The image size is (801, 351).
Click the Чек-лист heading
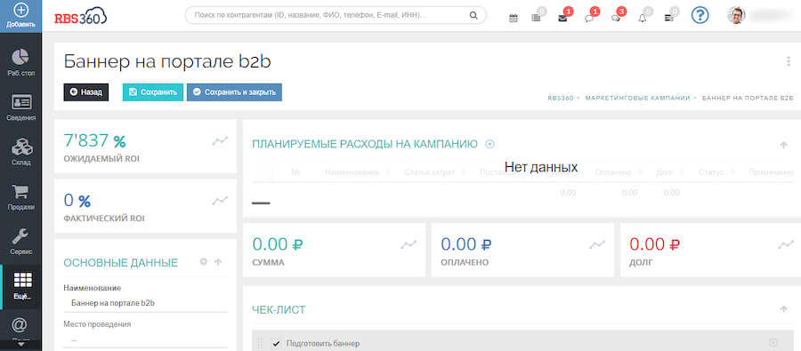pyautogui.click(x=279, y=309)
